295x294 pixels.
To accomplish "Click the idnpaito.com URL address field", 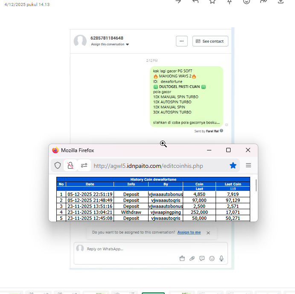I will [x=148, y=166].
